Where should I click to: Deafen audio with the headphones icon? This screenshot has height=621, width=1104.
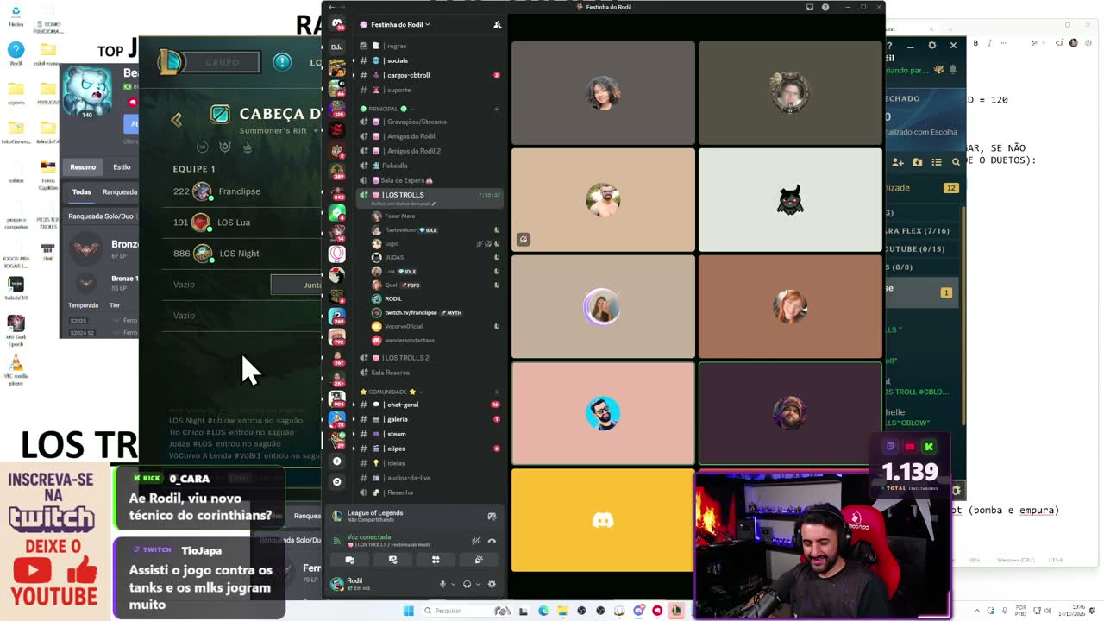467,584
